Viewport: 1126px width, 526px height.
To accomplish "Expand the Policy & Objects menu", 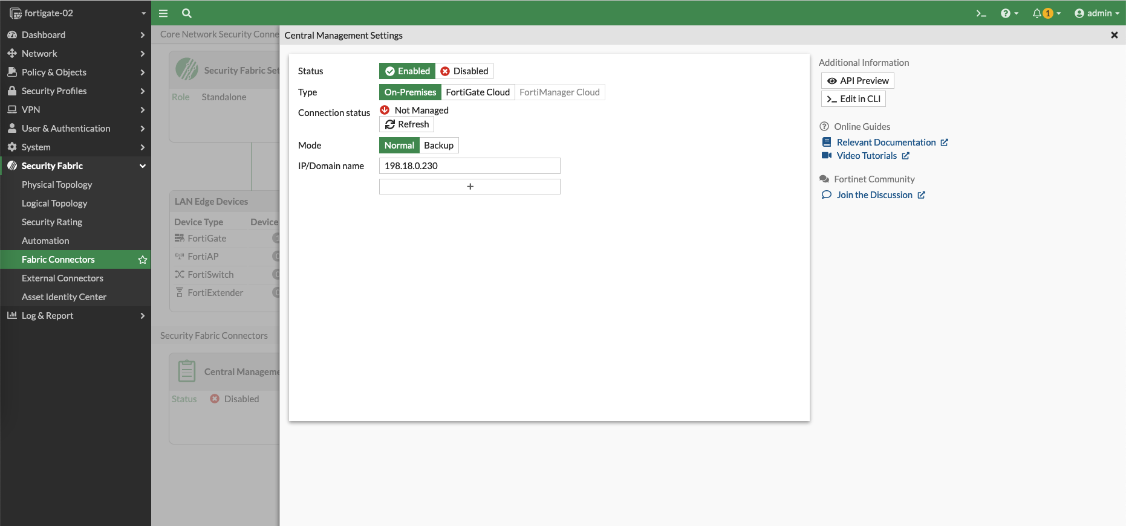I will click(x=76, y=72).
